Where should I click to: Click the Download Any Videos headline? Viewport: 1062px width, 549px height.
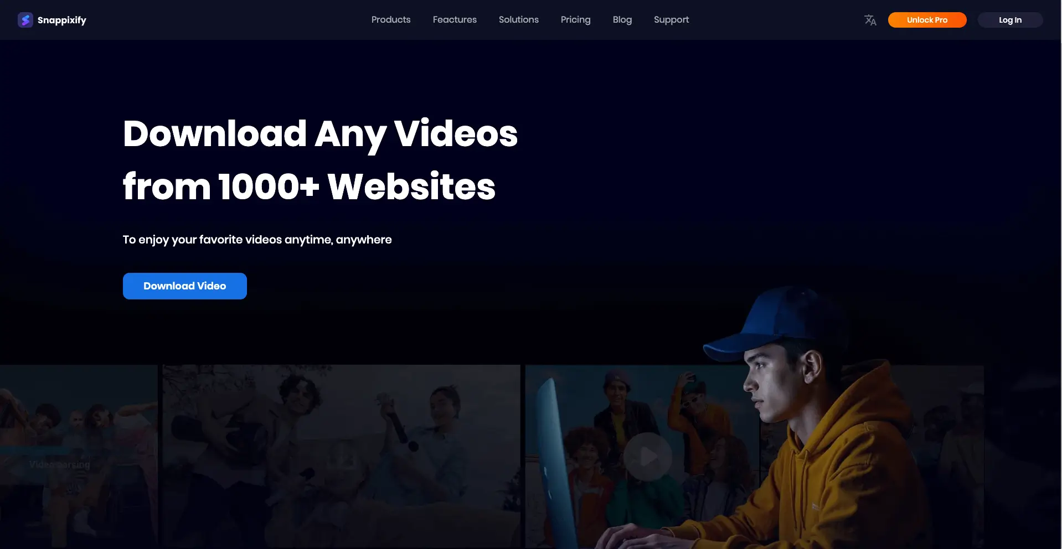point(319,134)
